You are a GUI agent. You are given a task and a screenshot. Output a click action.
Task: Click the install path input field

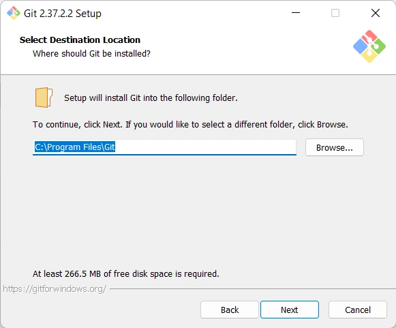164,147
